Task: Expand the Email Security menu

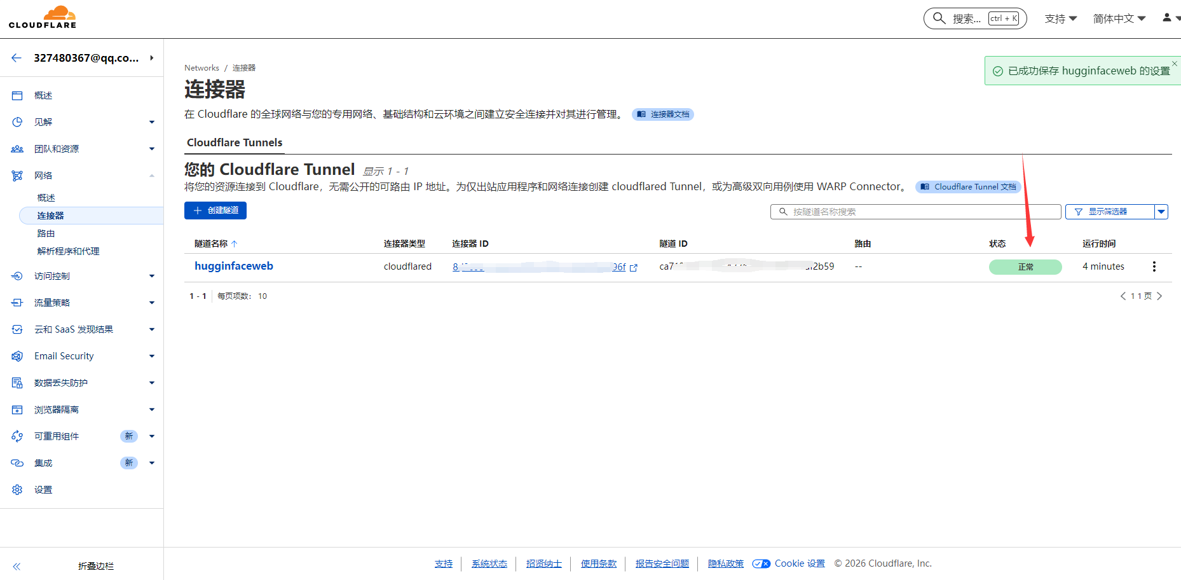Action: [151, 356]
